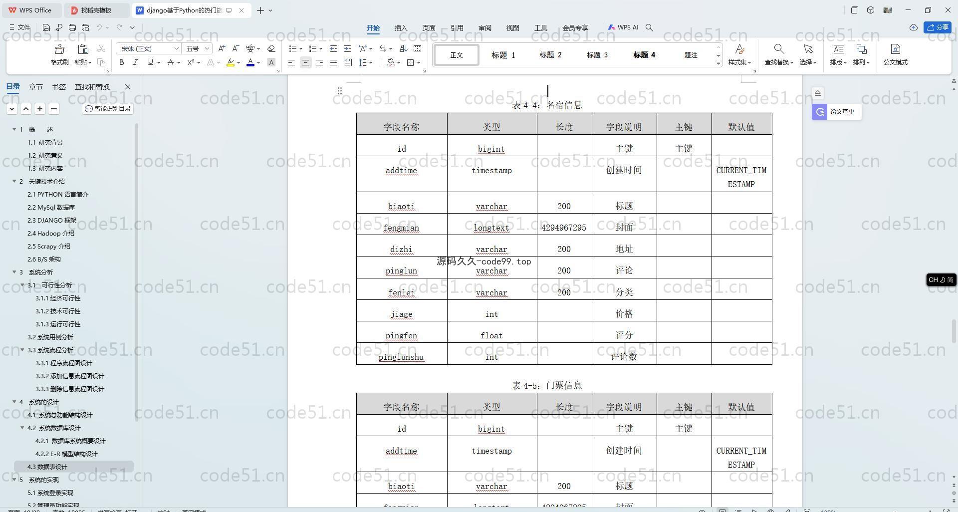Image resolution: width=958 pixels, height=512 pixels.
Task: Decrease font size with A- icon
Action: (236, 48)
